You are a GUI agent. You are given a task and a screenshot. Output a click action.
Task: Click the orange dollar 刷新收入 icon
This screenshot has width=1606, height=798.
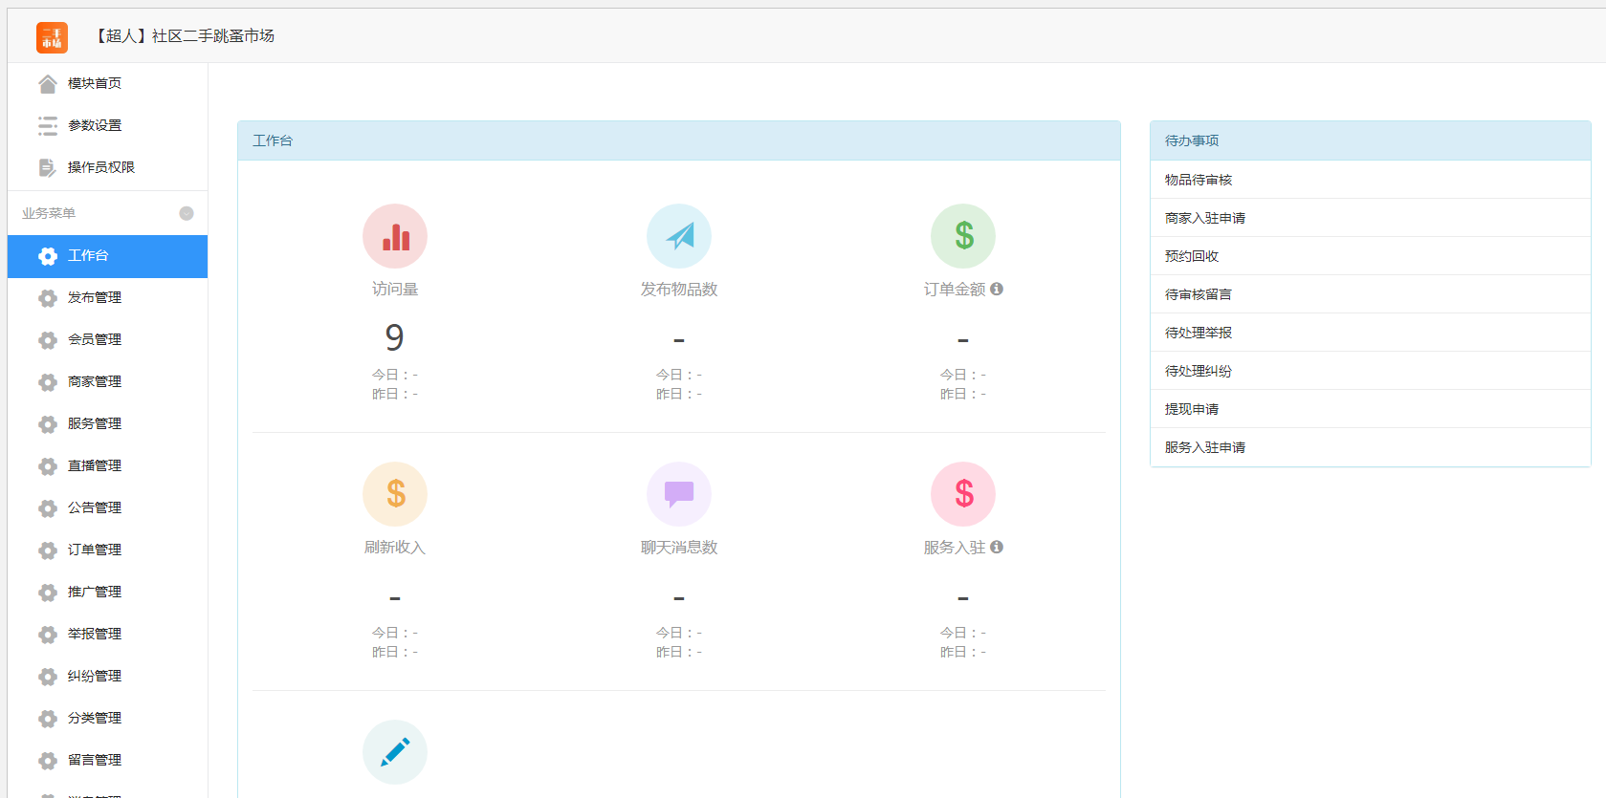click(x=395, y=494)
